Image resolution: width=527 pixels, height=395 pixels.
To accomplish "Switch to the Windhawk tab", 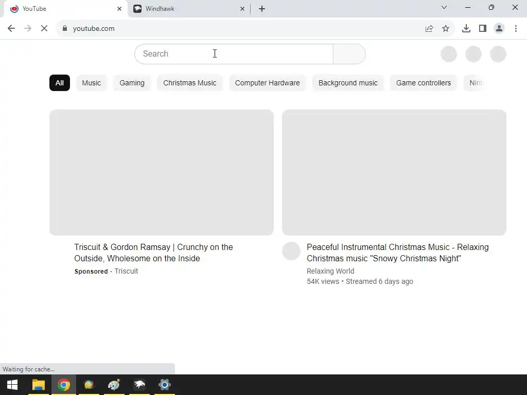I will 188,9.
